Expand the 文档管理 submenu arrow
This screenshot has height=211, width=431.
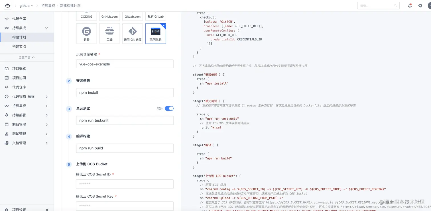[x=47, y=143]
